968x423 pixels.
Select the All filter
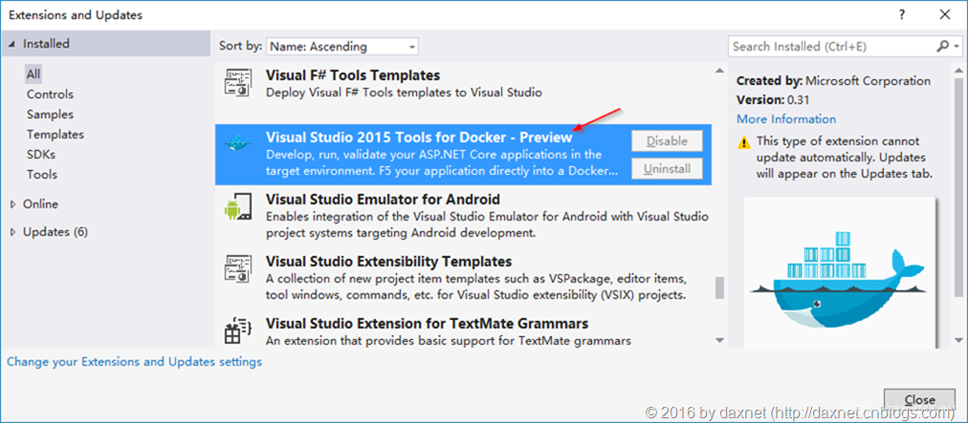pyautogui.click(x=33, y=74)
